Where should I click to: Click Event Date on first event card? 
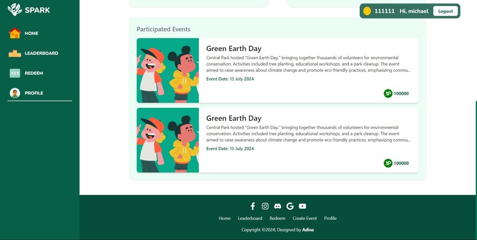(x=230, y=79)
